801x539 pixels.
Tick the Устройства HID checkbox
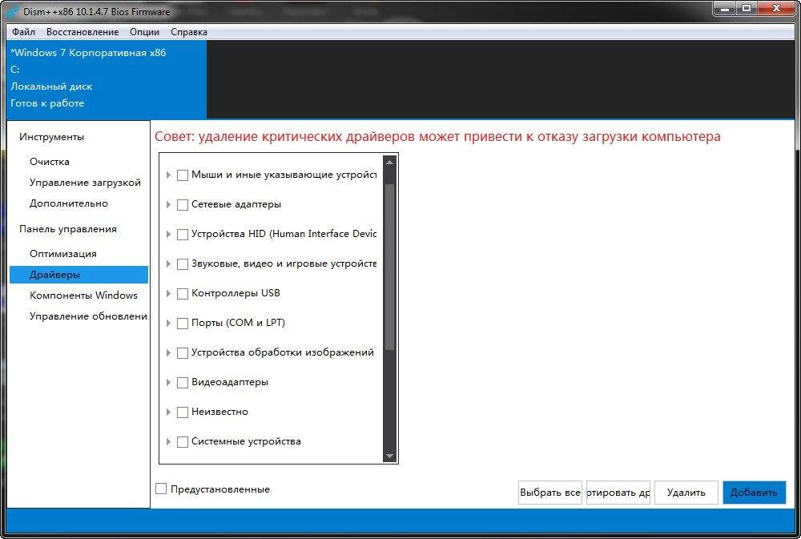183,235
